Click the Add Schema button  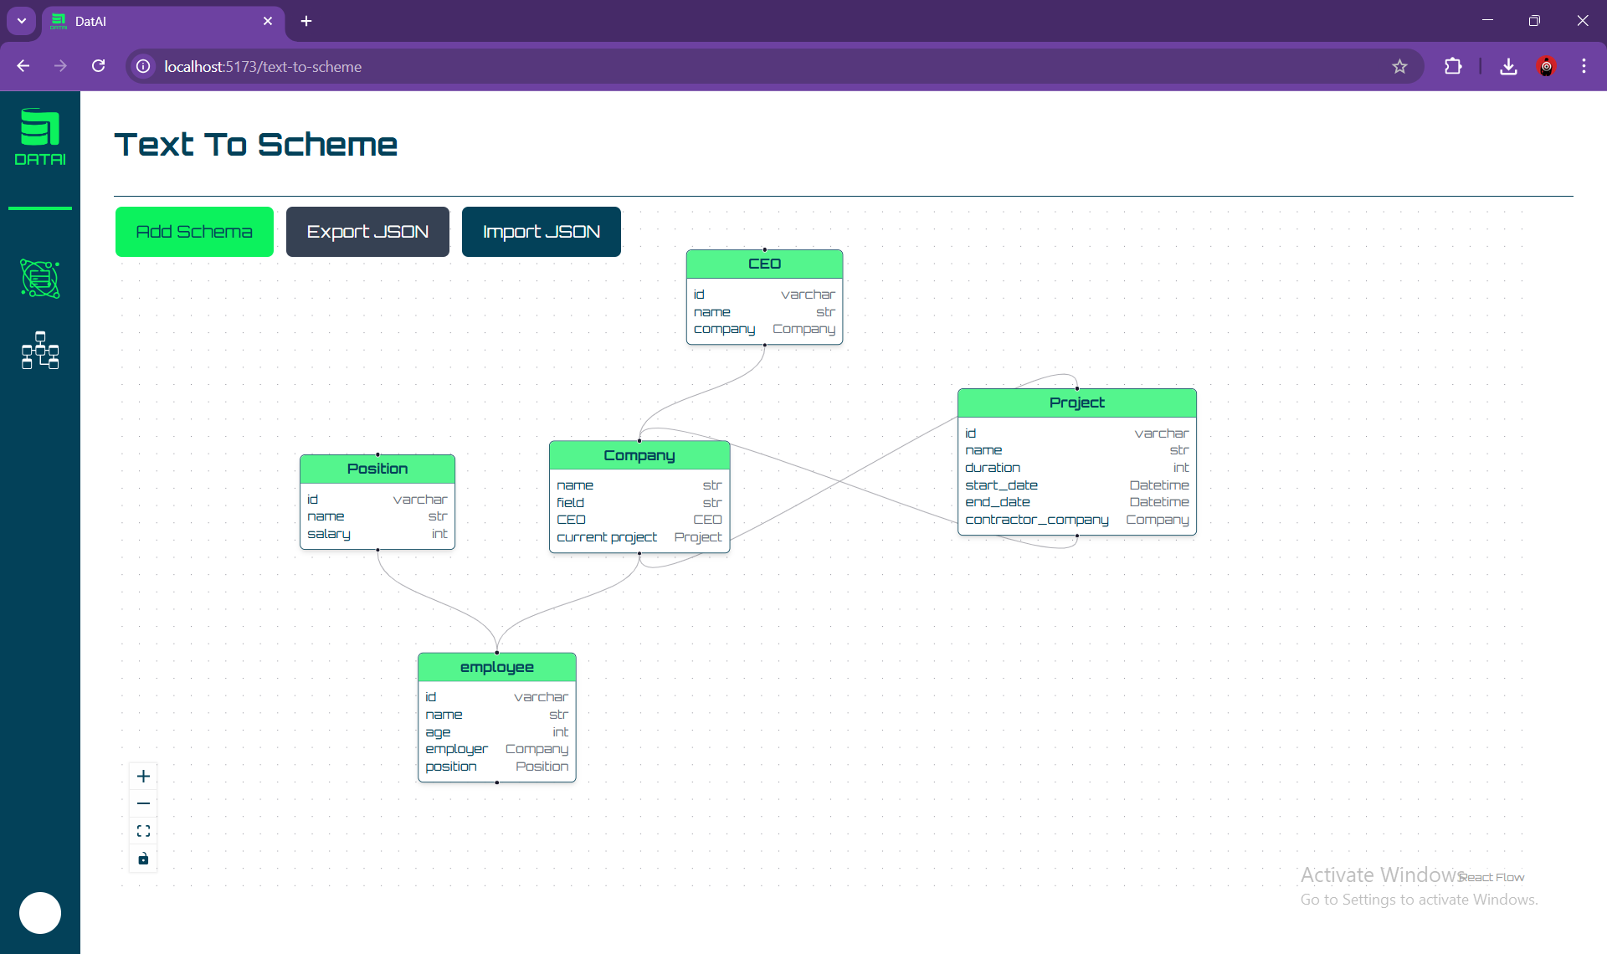point(194,232)
